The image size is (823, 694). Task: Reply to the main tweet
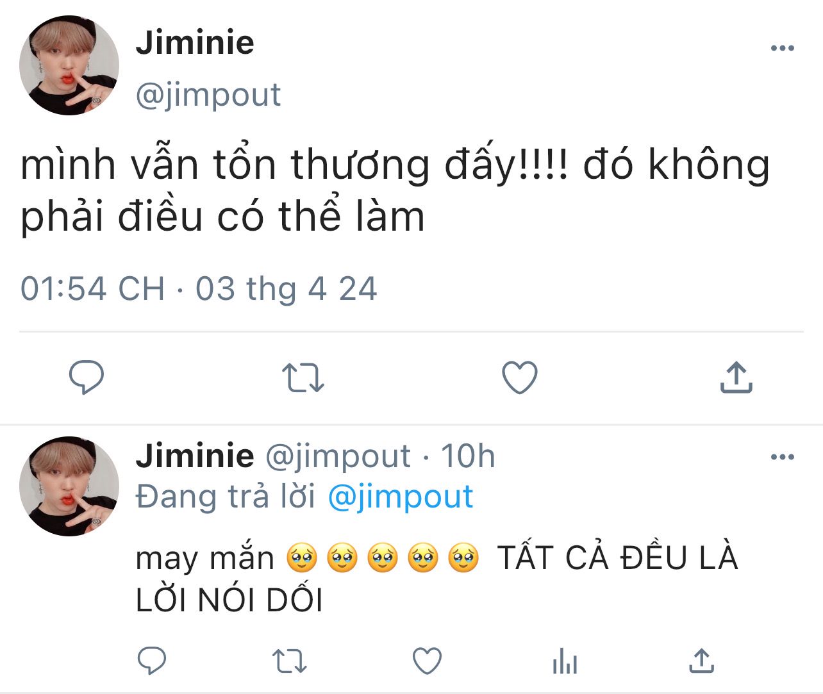(87, 377)
